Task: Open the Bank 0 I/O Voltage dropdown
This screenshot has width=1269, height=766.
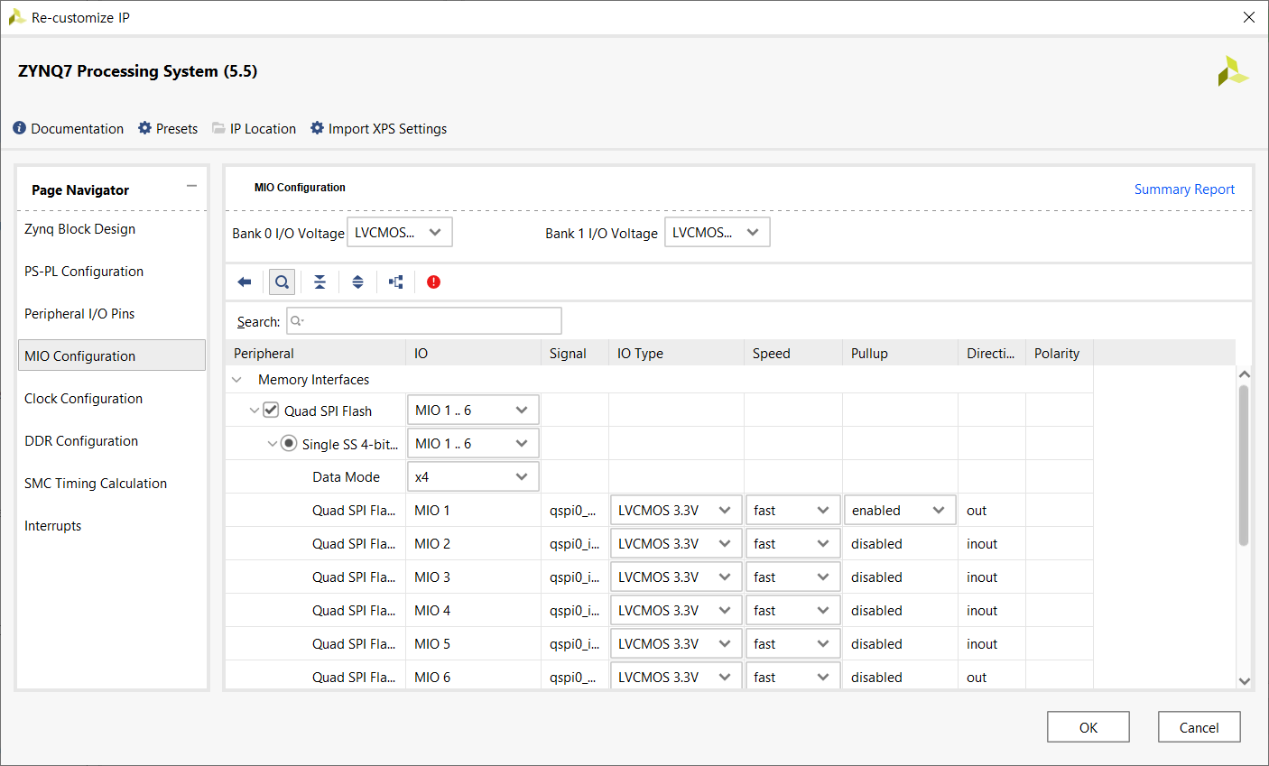Action: [x=400, y=232]
